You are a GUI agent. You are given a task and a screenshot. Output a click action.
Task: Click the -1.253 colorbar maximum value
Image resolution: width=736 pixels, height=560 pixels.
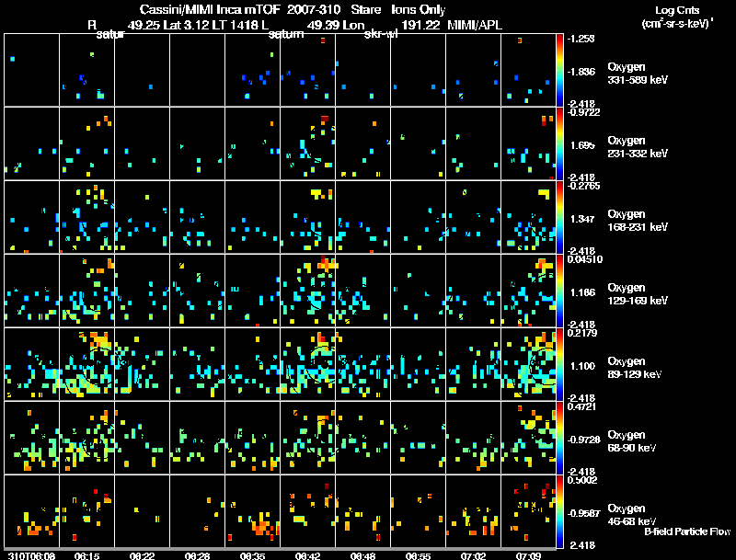pyautogui.click(x=581, y=39)
